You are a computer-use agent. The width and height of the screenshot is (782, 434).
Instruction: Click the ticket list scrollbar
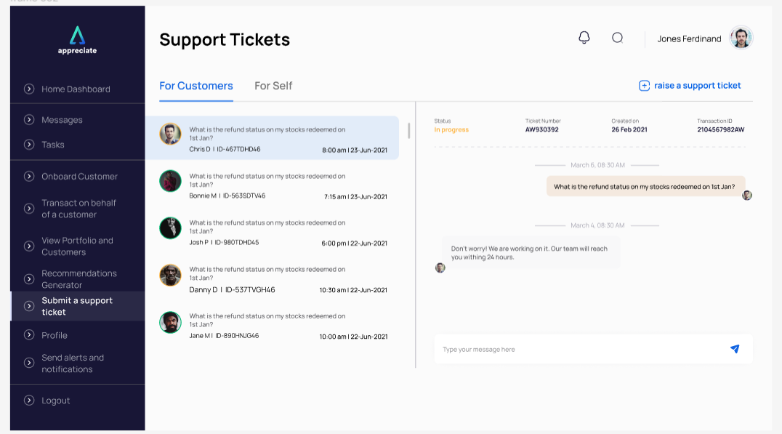pyautogui.click(x=408, y=131)
